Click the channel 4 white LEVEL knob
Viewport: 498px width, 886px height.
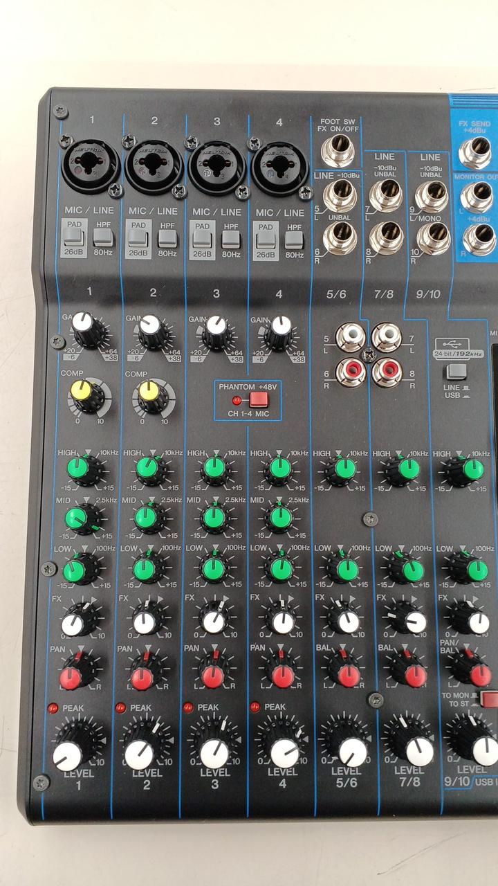coord(284,751)
